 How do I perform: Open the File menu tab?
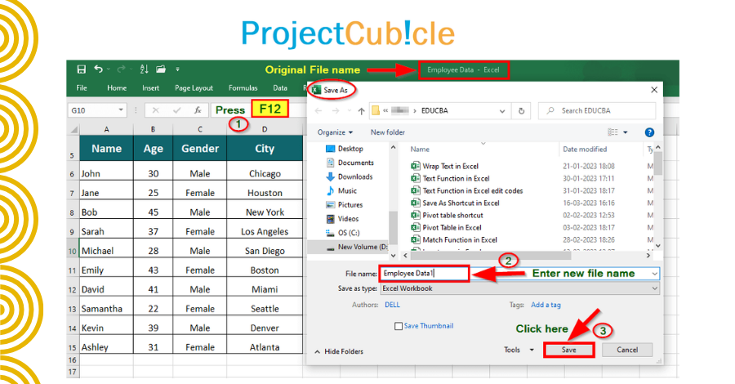pyautogui.click(x=82, y=87)
